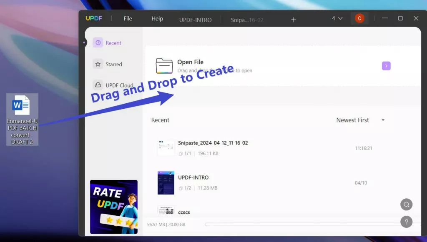The height and width of the screenshot is (242, 427).
Task: Open the ccscs file thumbnail
Action: click(x=166, y=210)
